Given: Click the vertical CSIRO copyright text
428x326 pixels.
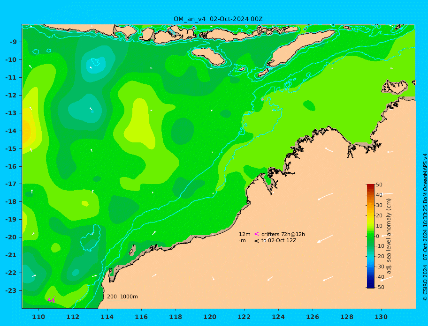Looking at the screenshot, I should tap(425, 227).
